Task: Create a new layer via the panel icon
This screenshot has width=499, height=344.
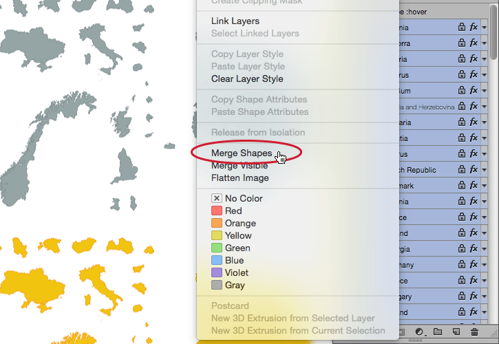Action: pos(456,332)
